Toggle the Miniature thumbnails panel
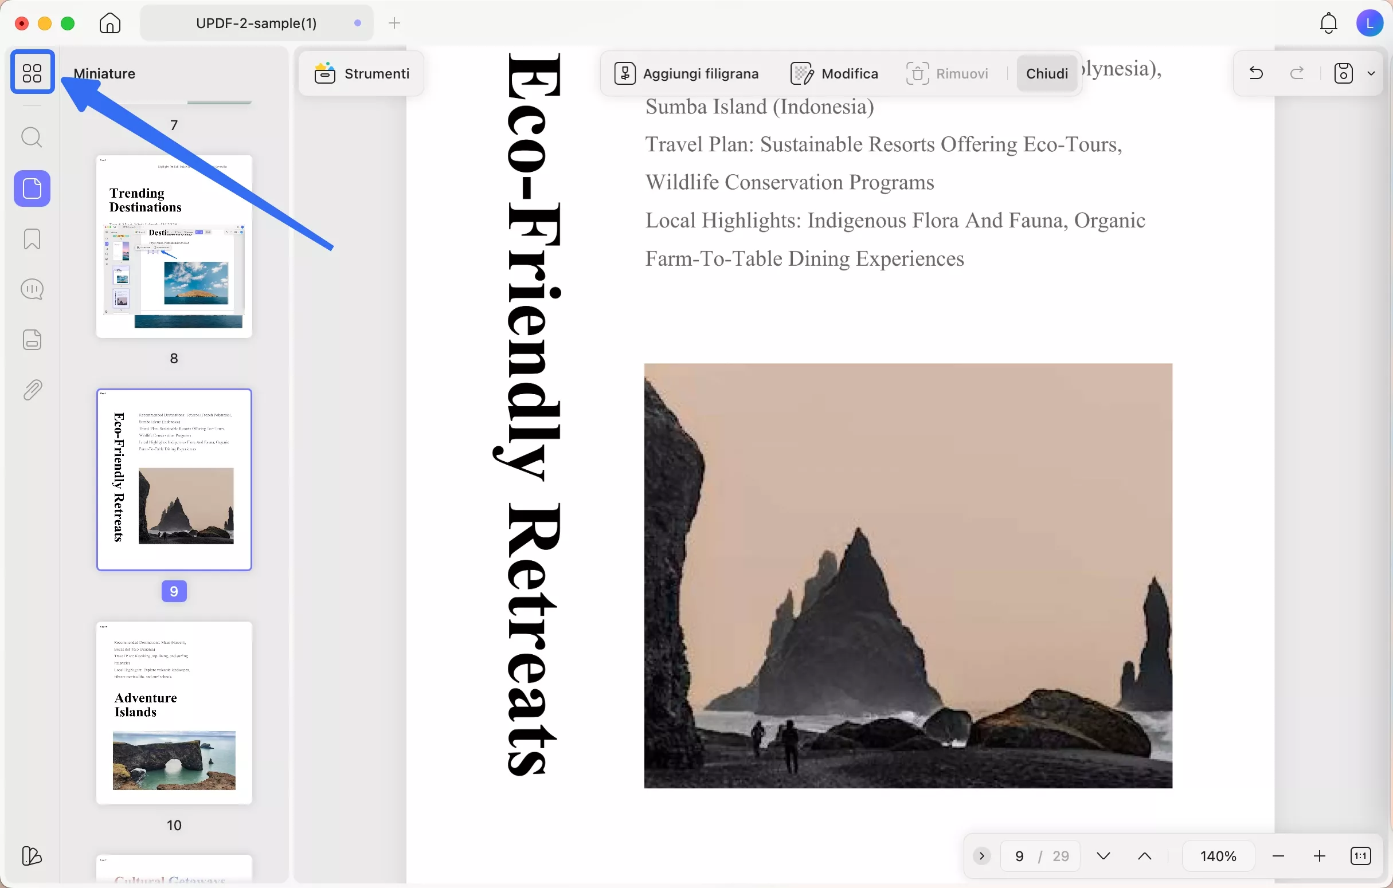This screenshot has width=1393, height=888. tap(32, 72)
